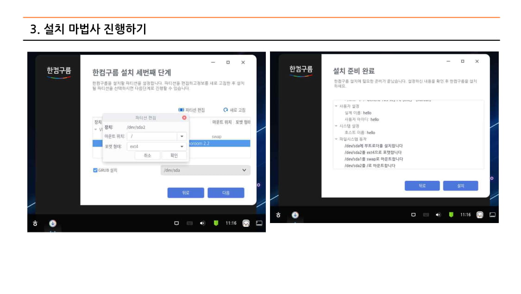Screen dimensions: 521x294
Task: Click installer taskbar icon in right screenshot
Action: [x=295, y=215]
